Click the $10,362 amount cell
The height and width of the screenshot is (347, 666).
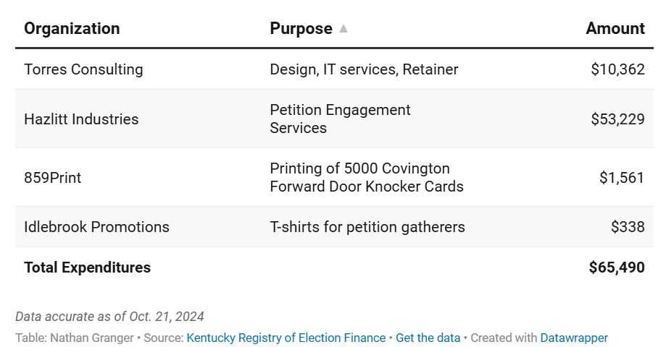pos(617,69)
